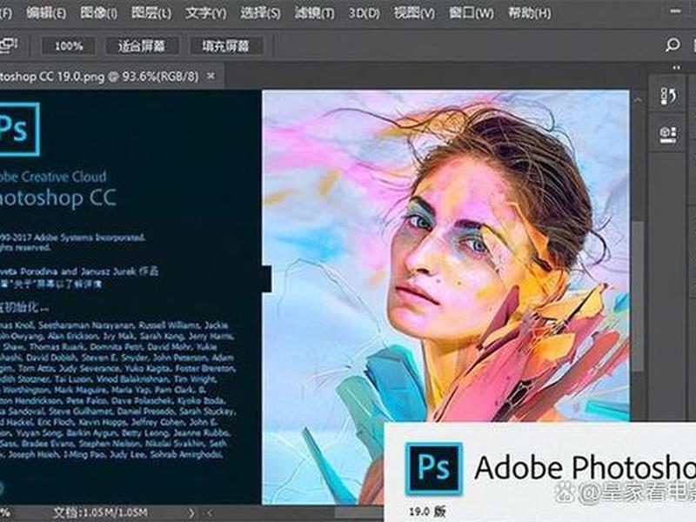Close the Photoshop CC 19.0.png tab

click(x=211, y=76)
